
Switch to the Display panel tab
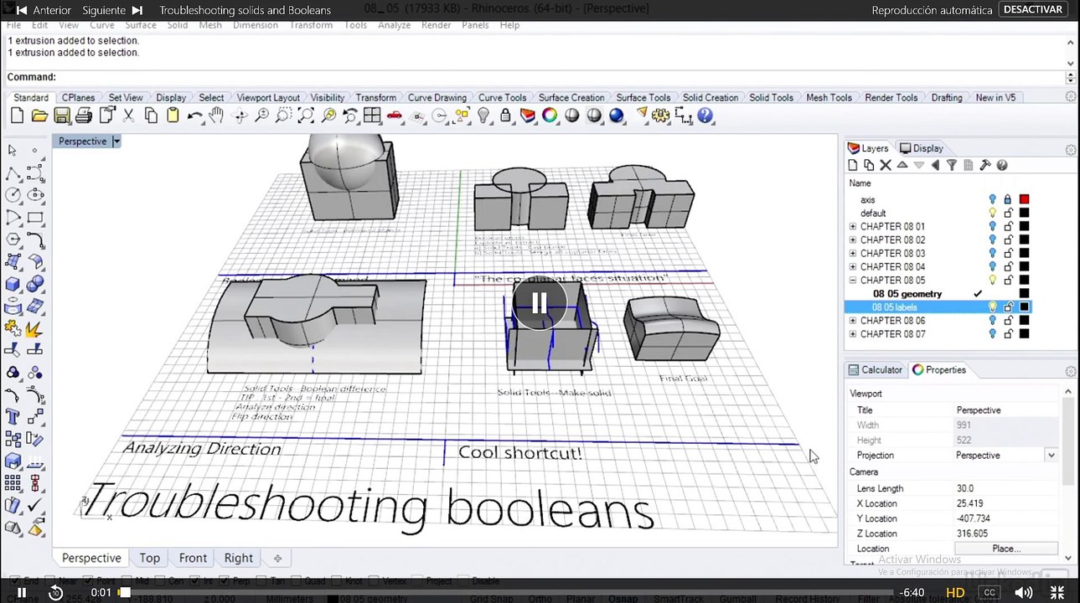pyautogui.click(x=922, y=148)
